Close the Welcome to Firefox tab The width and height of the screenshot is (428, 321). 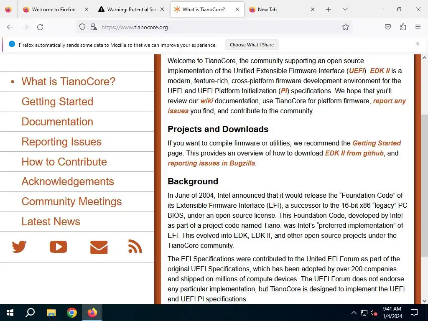(87, 9)
